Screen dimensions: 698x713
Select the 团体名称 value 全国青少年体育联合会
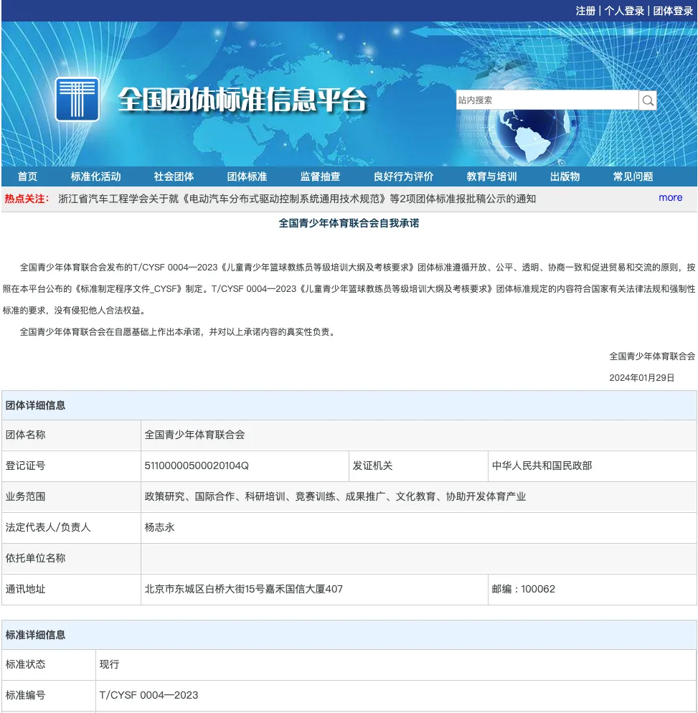click(x=194, y=435)
